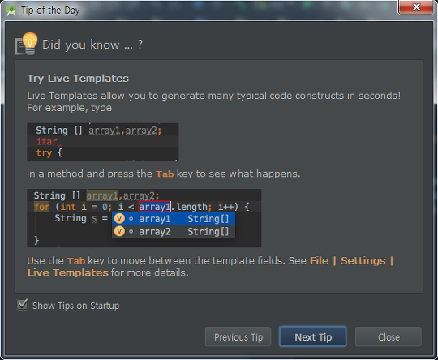Screen dimensions: 438x360
Task: Go back with Previous Tip button
Action: pyautogui.click(x=238, y=336)
